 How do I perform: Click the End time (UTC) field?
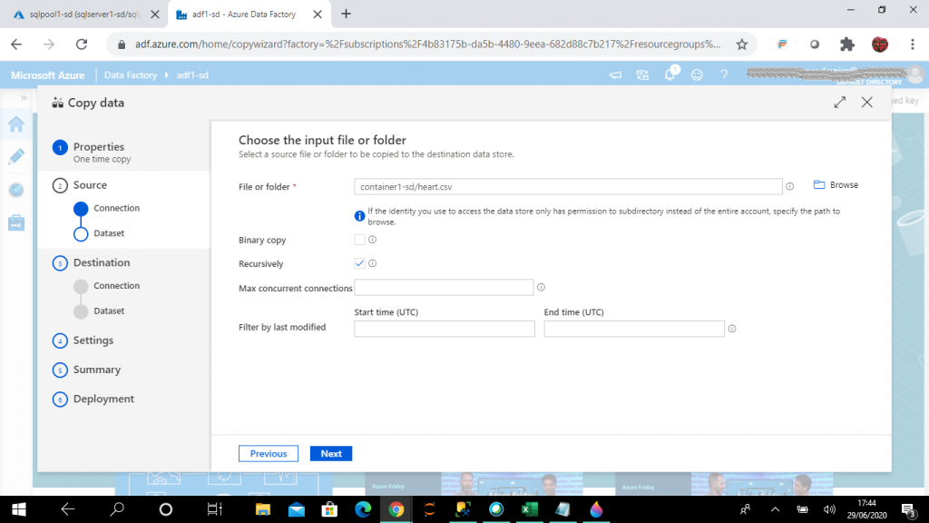coord(634,329)
